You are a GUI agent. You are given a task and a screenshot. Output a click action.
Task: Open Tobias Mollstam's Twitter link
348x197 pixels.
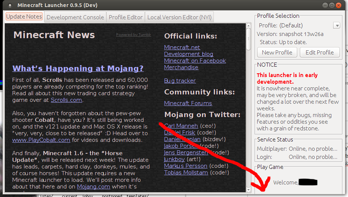click(x=186, y=173)
